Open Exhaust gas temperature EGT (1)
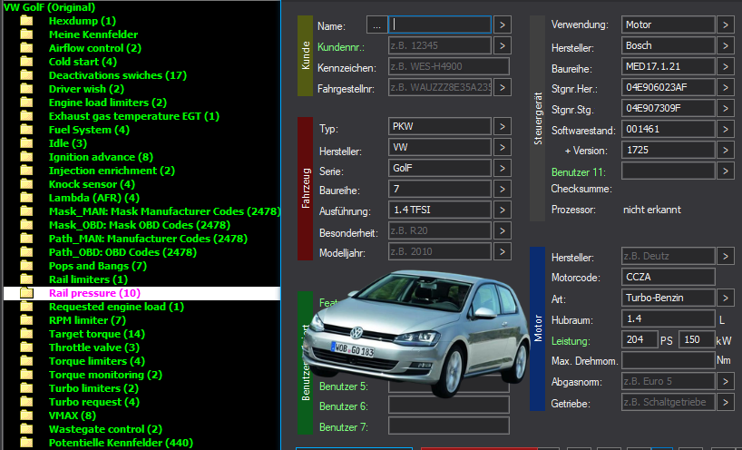742x450 pixels. tap(134, 116)
